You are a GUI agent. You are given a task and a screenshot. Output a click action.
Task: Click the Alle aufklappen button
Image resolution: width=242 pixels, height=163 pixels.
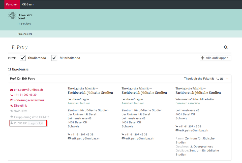[215, 58]
